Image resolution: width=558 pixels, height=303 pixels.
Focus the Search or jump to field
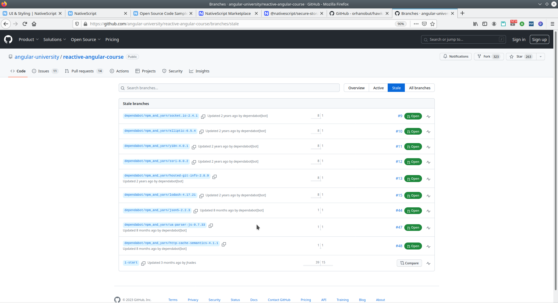pos(463,40)
